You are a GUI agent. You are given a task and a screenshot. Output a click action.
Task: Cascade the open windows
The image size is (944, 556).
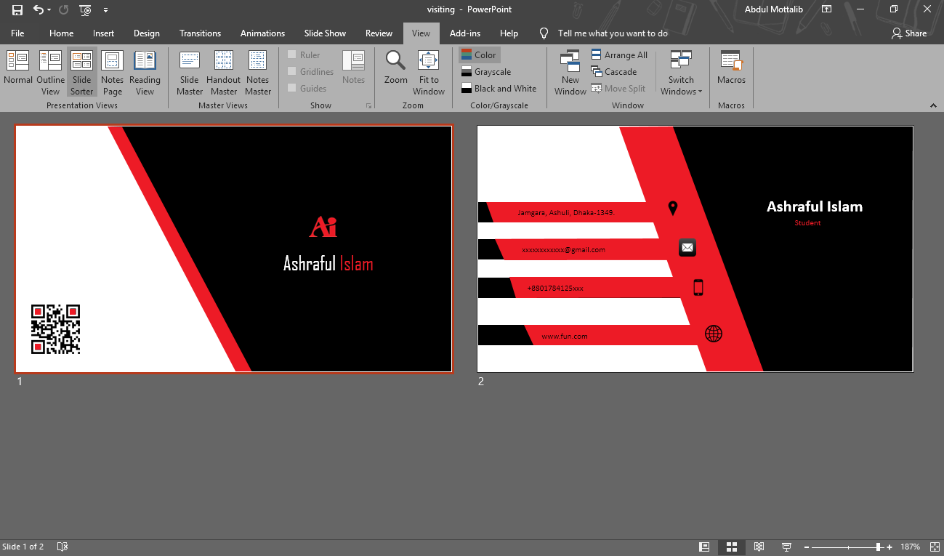tap(614, 72)
